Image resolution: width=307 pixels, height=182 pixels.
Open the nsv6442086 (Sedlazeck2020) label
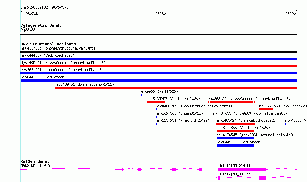pyautogui.click(x=48, y=77)
